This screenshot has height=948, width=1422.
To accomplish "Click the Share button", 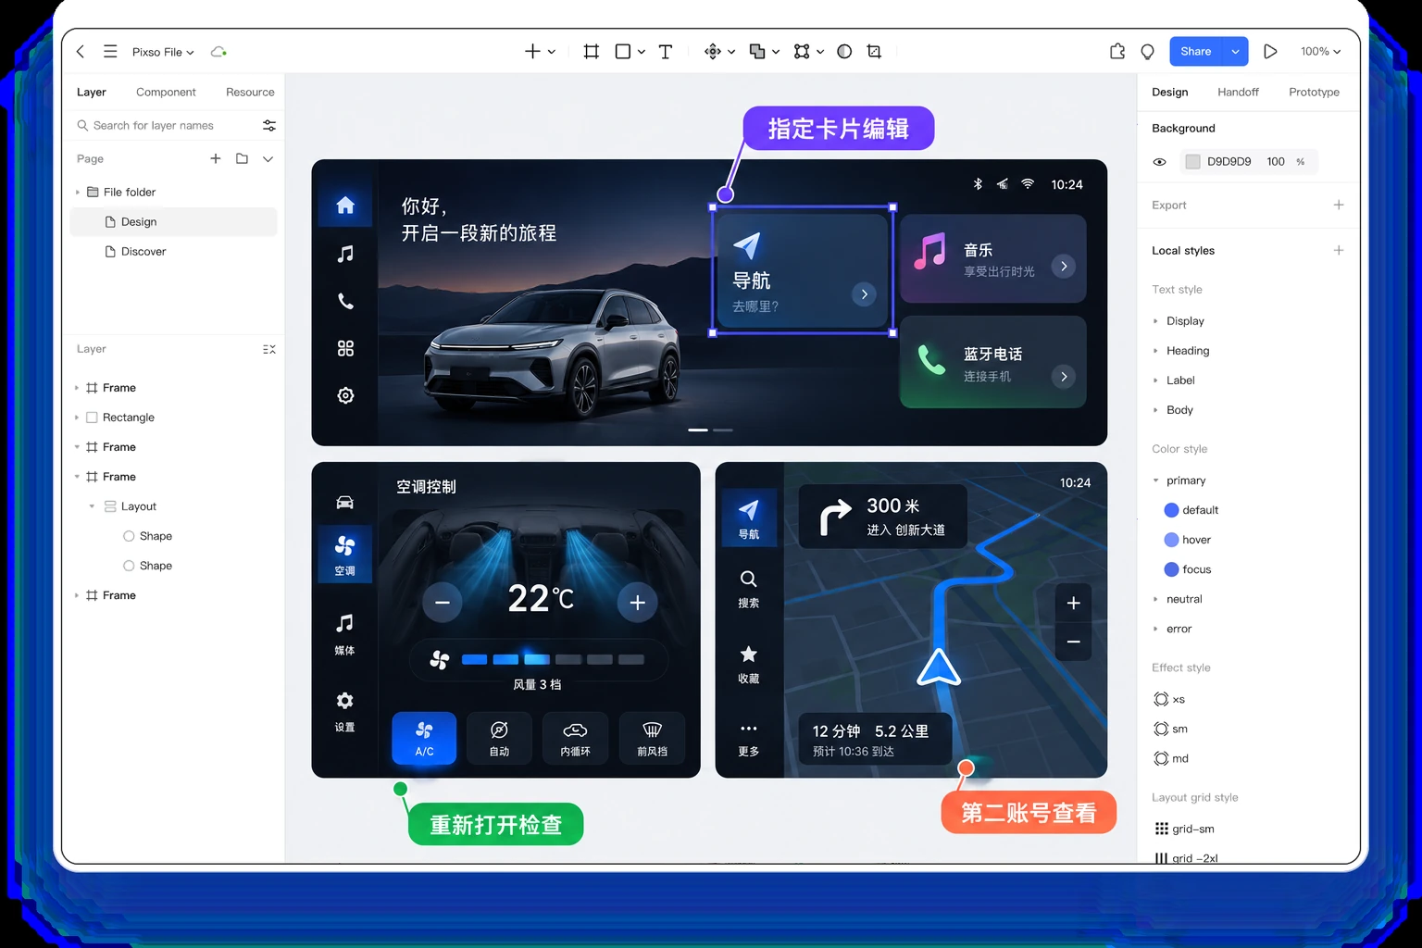I will [x=1196, y=52].
